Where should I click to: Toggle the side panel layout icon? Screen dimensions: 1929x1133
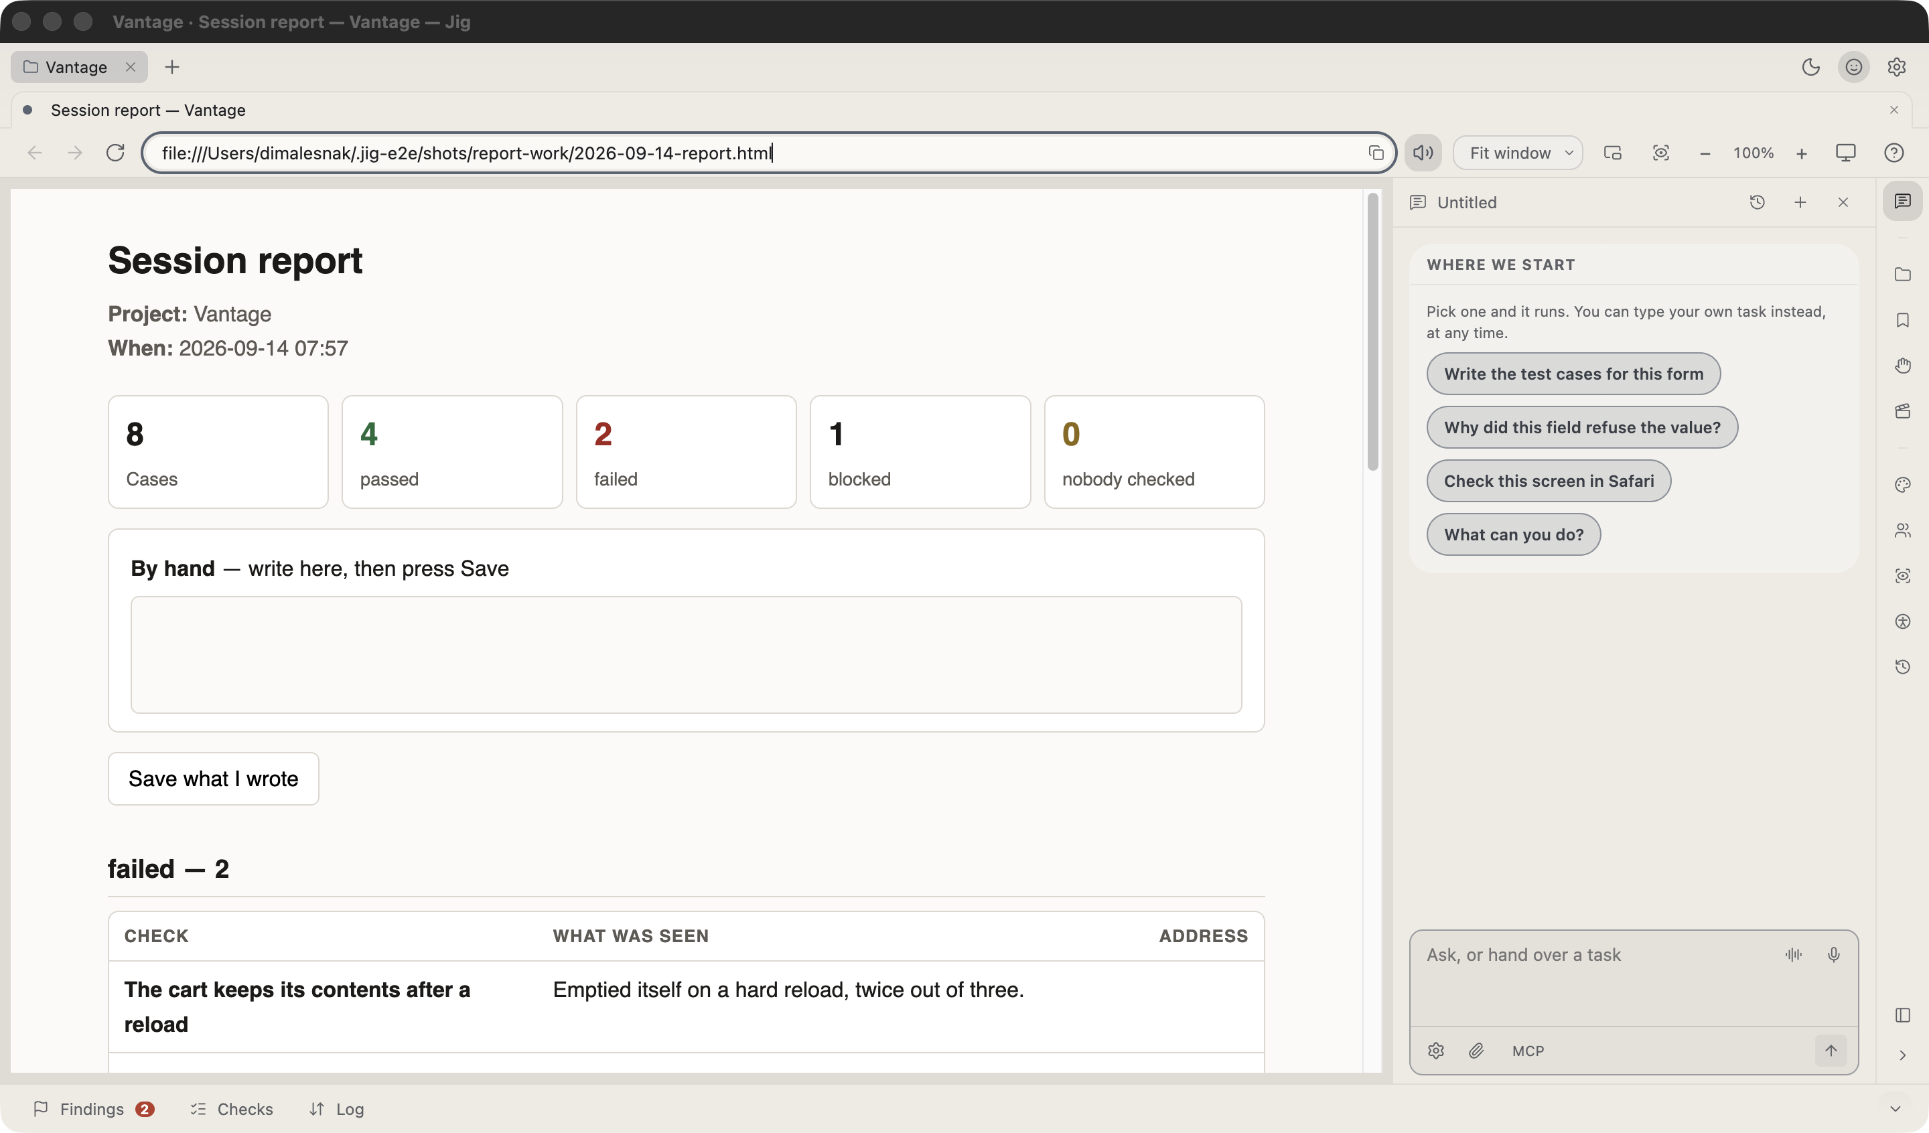(1902, 1015)
